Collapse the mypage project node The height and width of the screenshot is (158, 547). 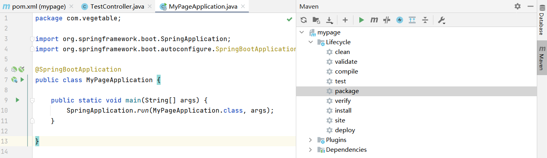tap(302, 32)
